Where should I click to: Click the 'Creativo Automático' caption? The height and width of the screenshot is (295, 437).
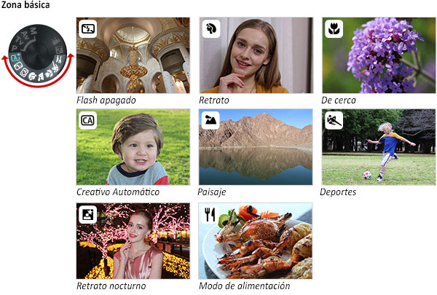pos(118,192)
